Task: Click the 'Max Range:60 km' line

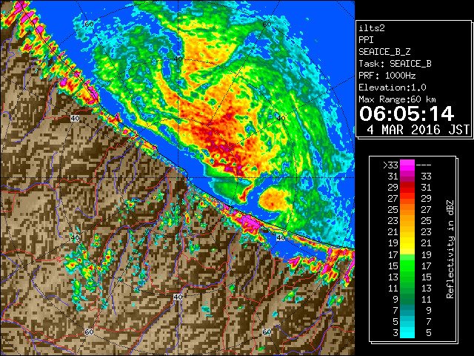Action: tap(397, 99)
